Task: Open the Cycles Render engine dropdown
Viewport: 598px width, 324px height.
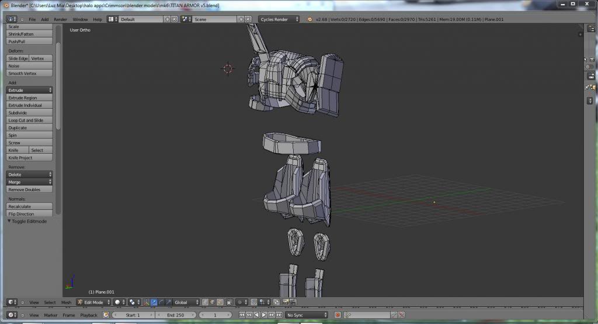Action: pyautogui.click(x=279, y=19)
